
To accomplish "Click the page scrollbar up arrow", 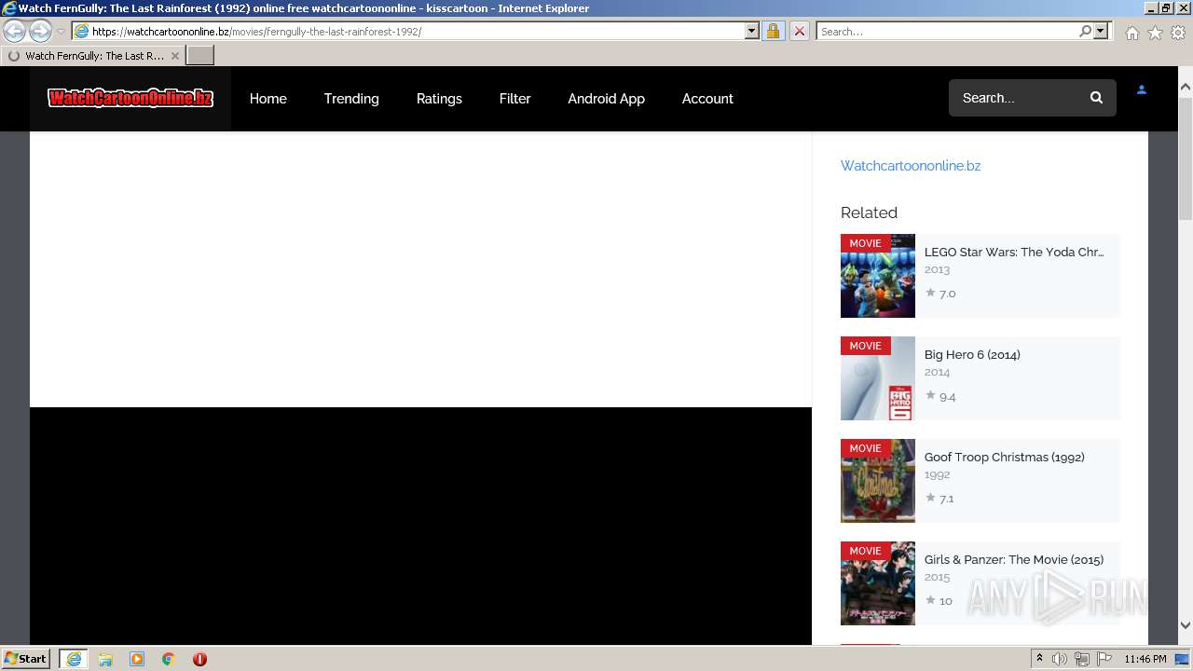I will pyautogui.click(x=1186, y=87).
